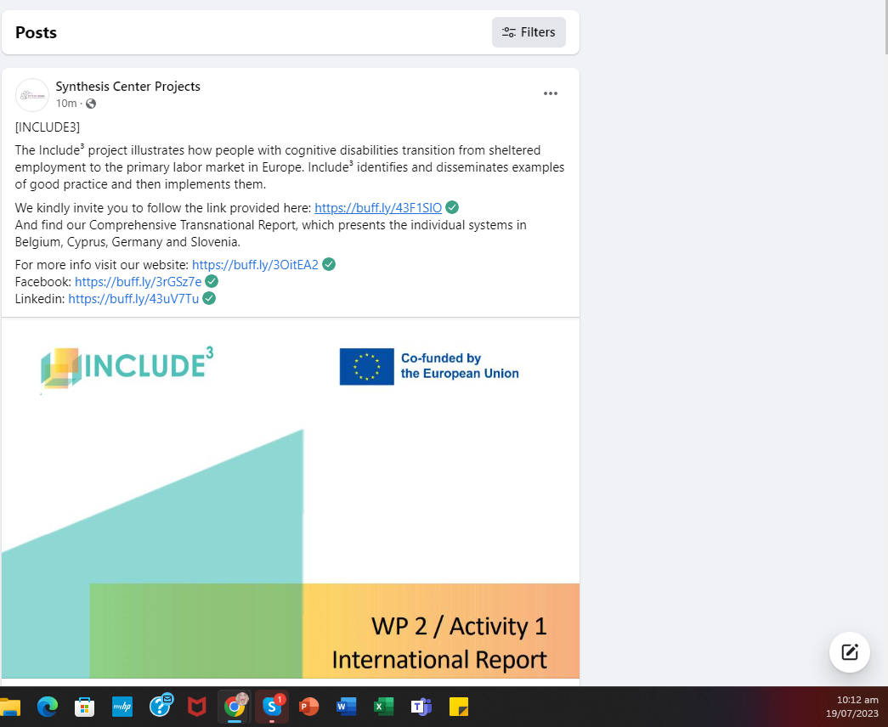
Task: Click the Posts section heading
Action: click(36, 32)
